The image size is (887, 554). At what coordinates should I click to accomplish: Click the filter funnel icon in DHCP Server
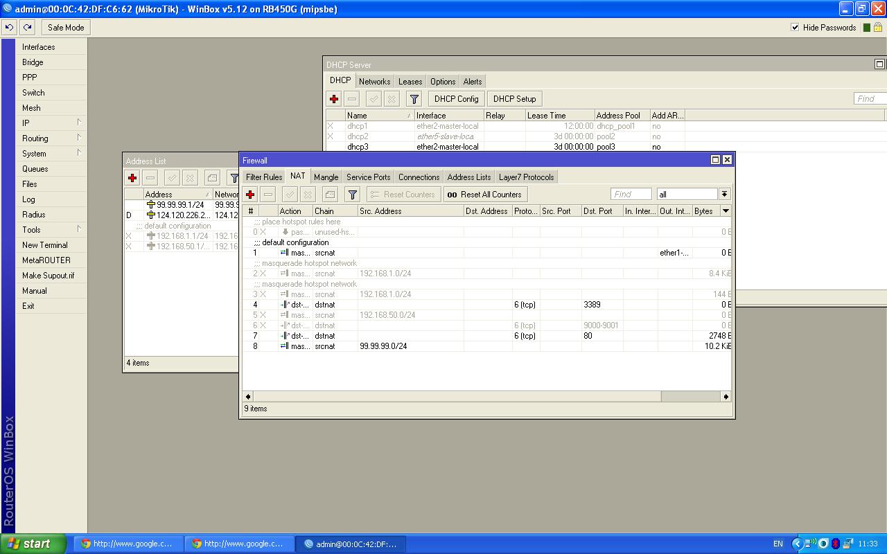[414, 99]
